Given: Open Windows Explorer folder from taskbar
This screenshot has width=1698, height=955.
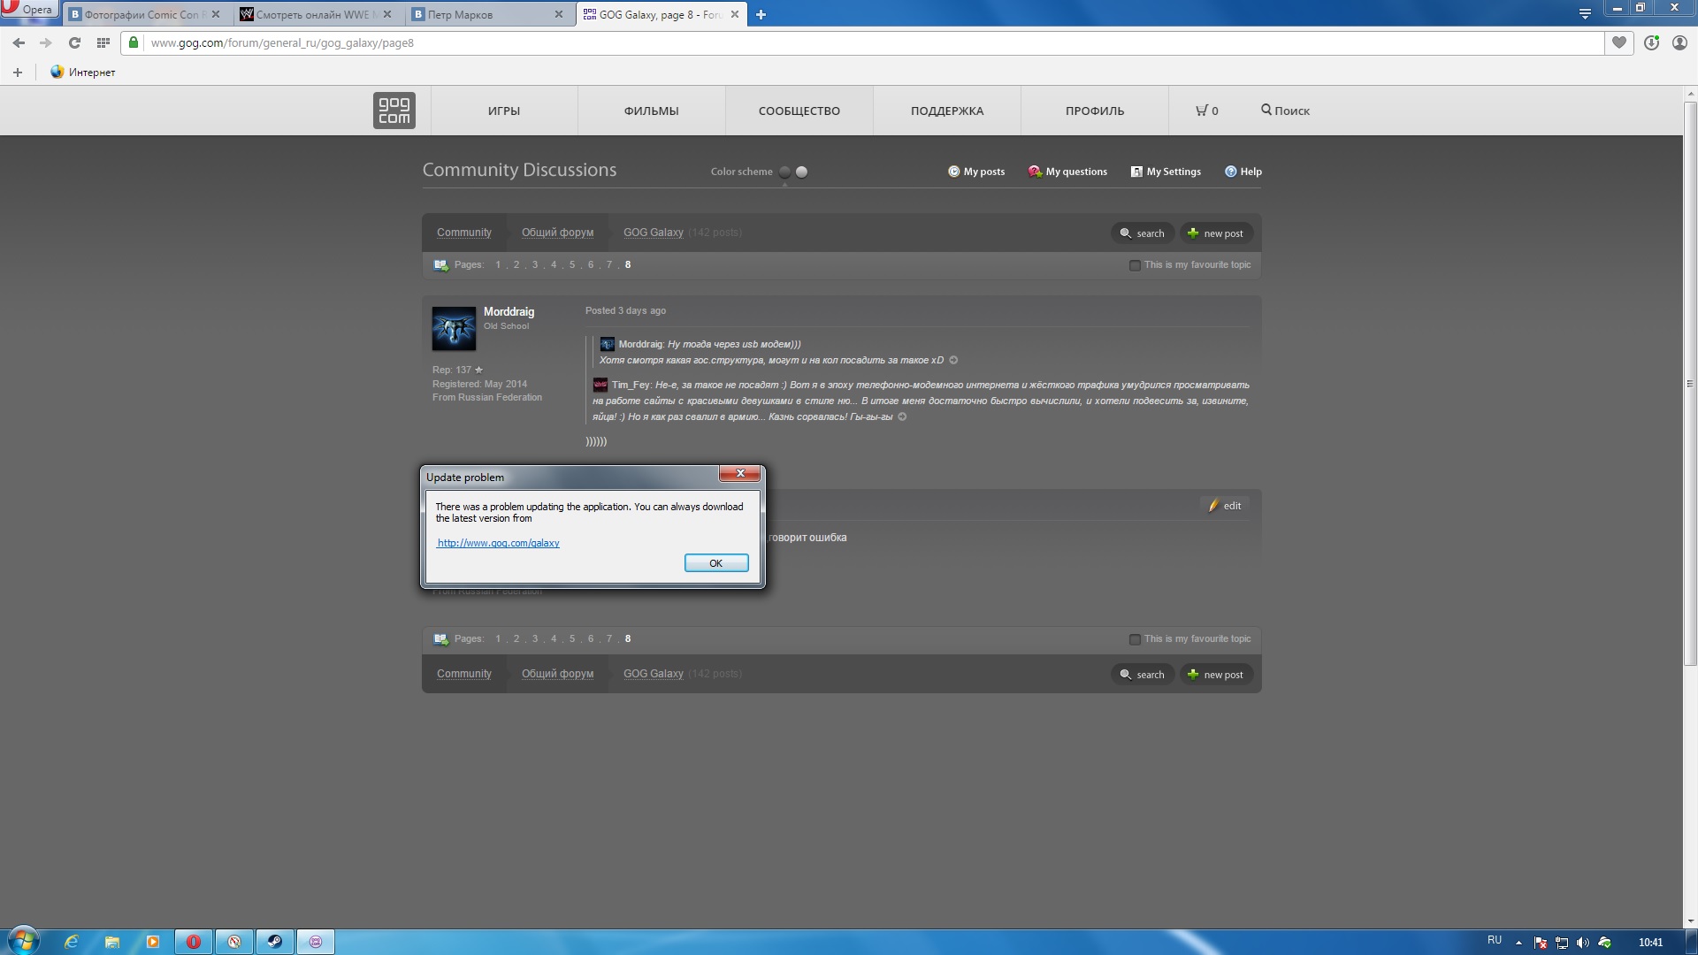Looking at the screenshot, I should click(x=112, y=942).
